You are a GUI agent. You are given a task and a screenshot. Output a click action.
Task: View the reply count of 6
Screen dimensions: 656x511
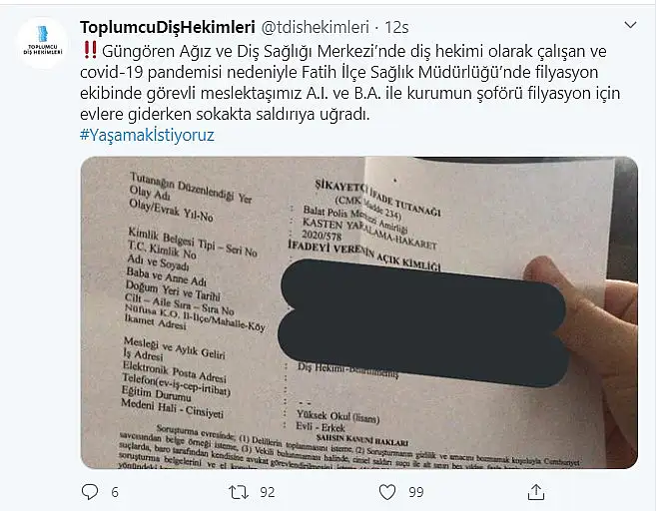(115, 492)
